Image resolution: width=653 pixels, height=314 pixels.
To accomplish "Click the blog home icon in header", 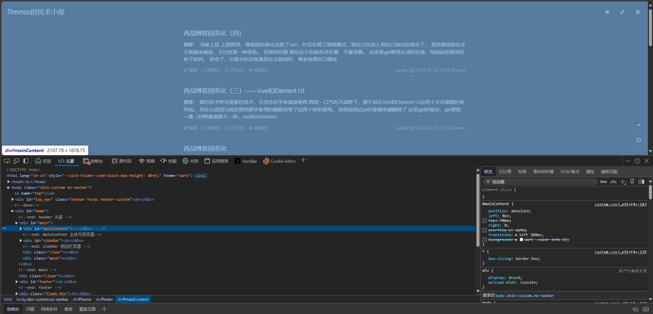I will [607, 12].
